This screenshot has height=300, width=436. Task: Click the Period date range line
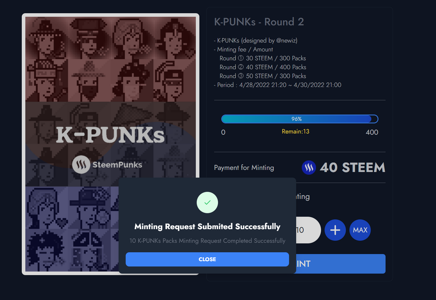[x=278, y=85]
